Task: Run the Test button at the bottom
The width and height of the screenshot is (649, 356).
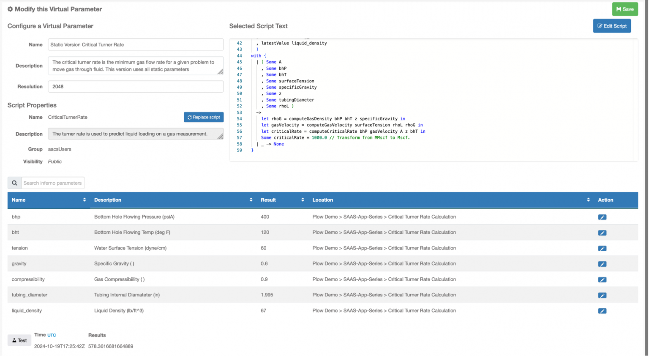Action: (19, 340)
